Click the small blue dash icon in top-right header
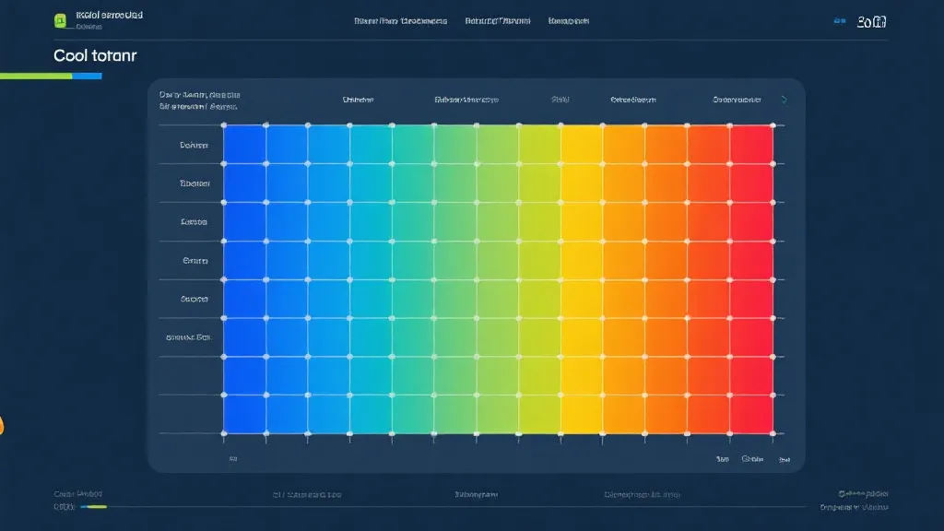 coord(839,20)
